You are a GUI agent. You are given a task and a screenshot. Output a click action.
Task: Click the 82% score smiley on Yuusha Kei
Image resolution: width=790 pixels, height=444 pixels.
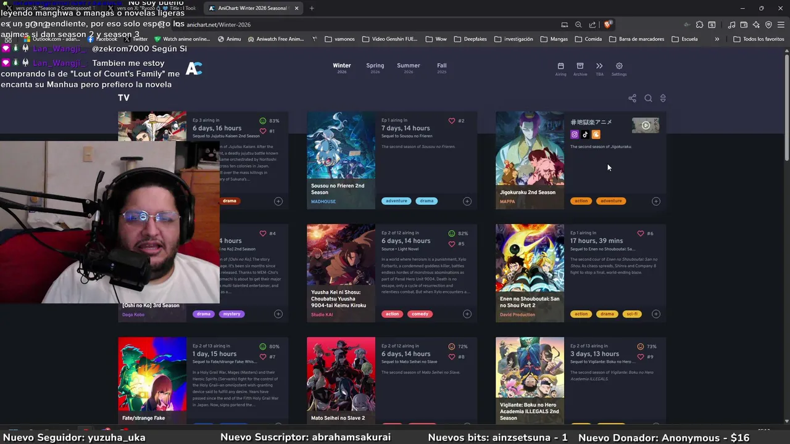point(452,234)
